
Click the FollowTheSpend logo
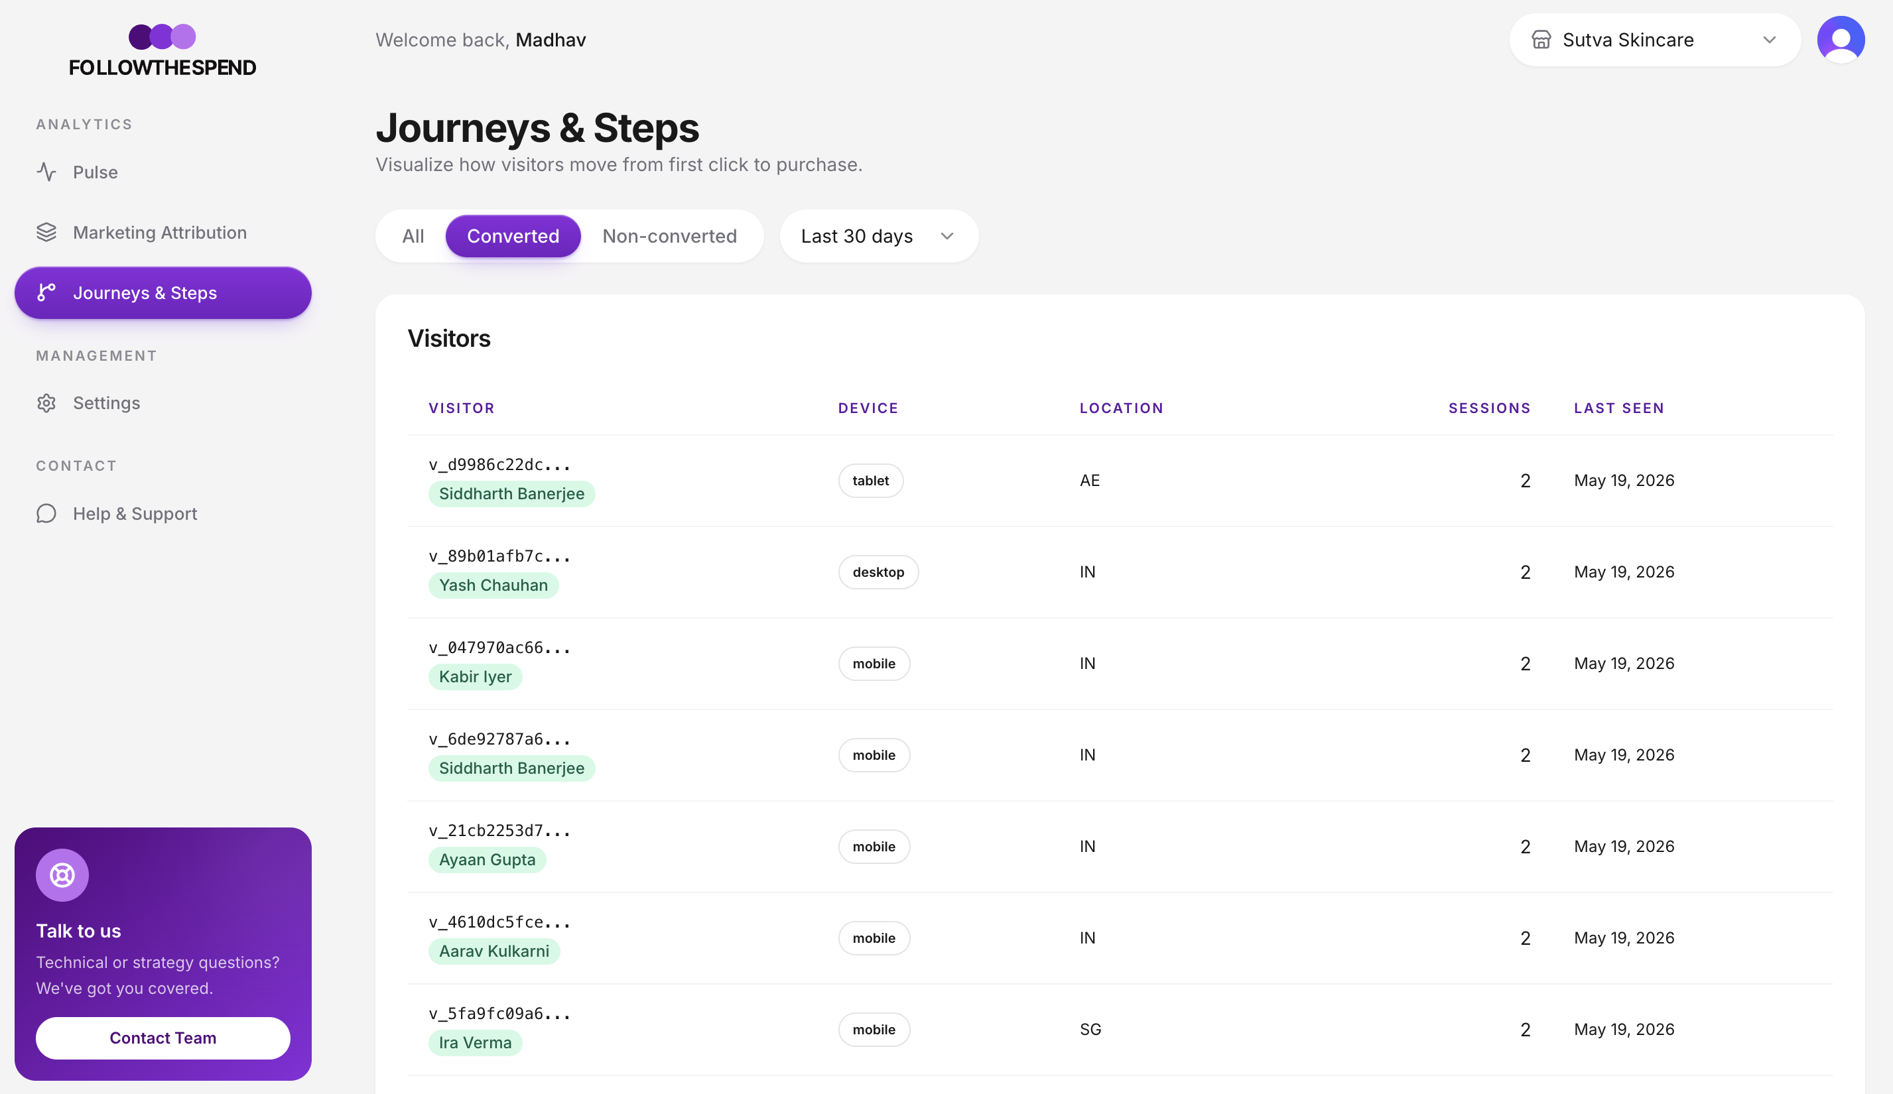(163, 50)
